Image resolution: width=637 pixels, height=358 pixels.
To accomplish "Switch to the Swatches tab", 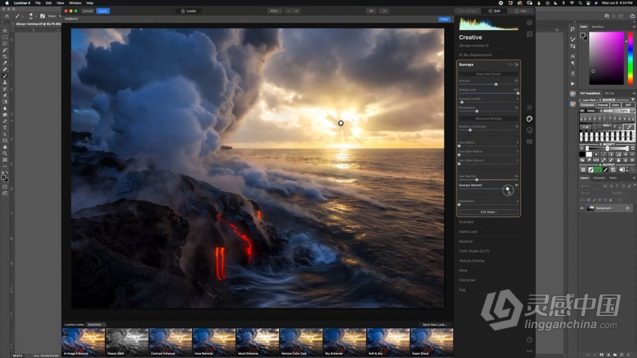I will (598, 27).
